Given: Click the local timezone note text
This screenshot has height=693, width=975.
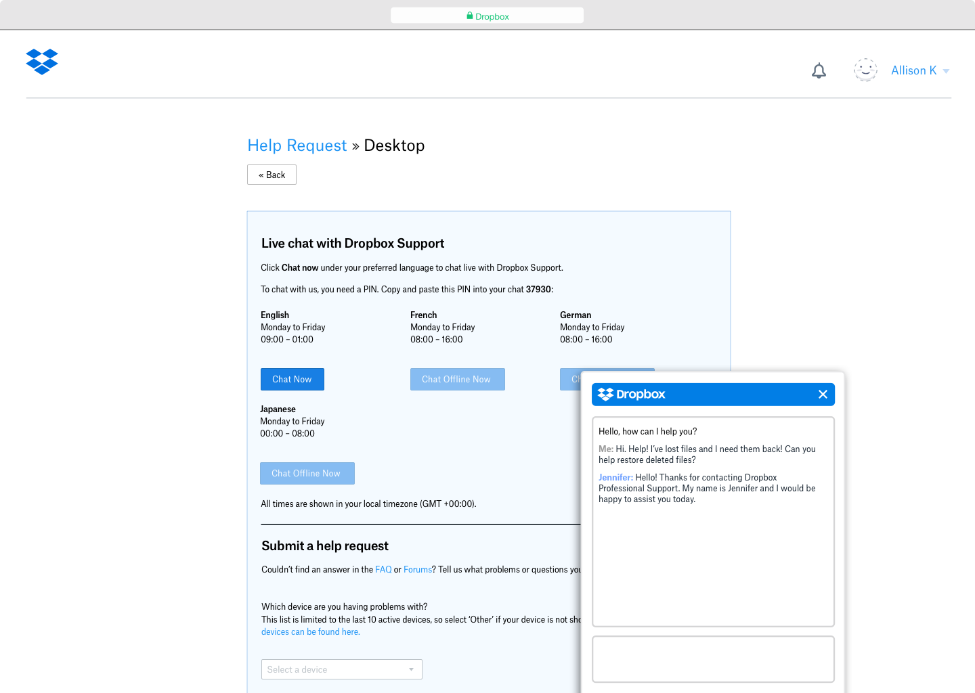Looking at the screenshot, I should (x=368, y=504).
